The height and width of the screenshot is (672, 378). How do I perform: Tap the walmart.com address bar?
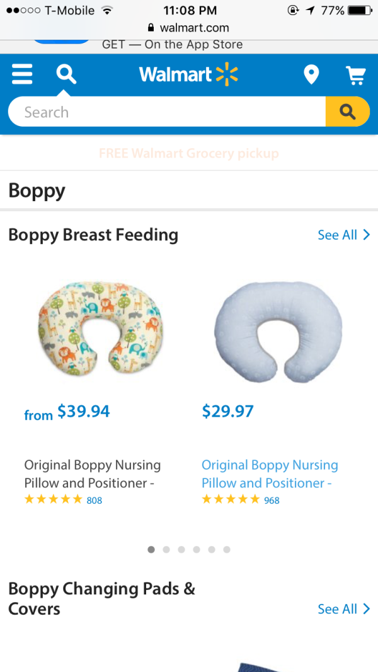click(188, 28)
